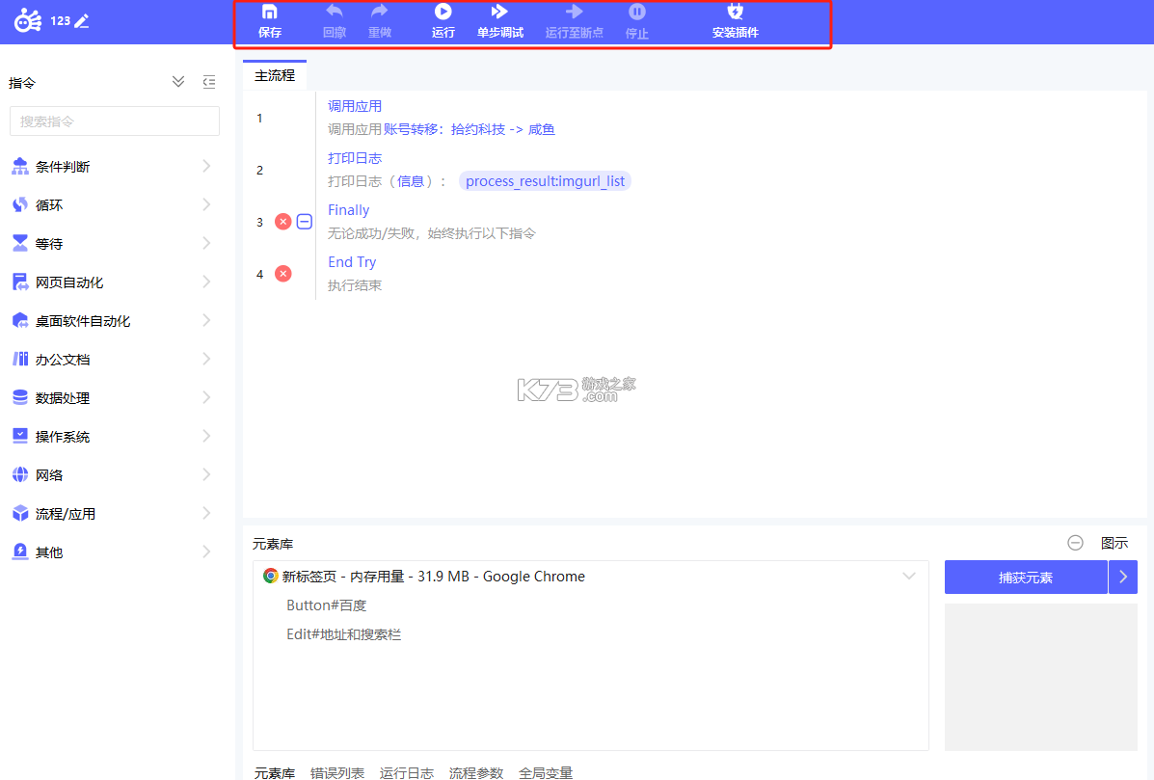Click the 办公文档 category icon
The height and width of the screenshot is (780, 1154).
click(20, 359)
